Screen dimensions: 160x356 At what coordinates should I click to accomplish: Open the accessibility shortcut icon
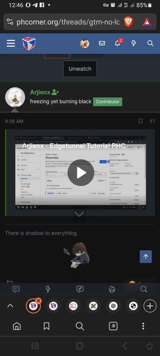click(x=149, y=346)
